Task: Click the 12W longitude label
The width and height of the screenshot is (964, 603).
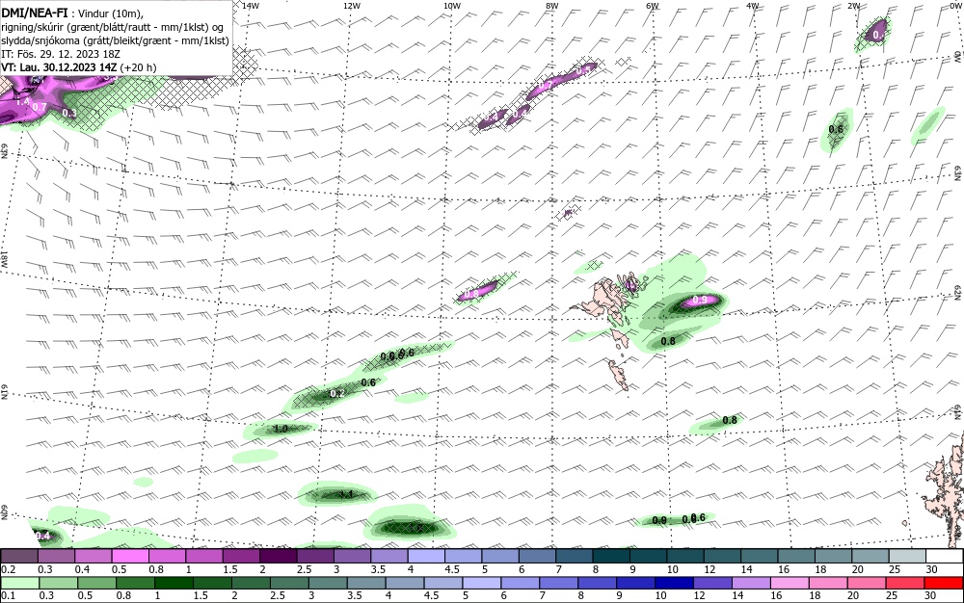Action: (x=351, y=6)
